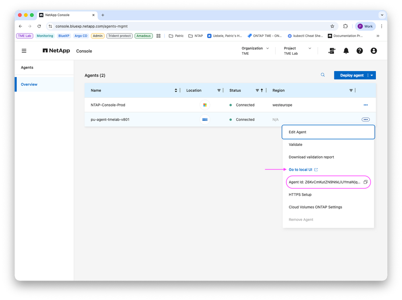Bookmark this page with star
The image size is (402, 300).
tap(332, 26)
